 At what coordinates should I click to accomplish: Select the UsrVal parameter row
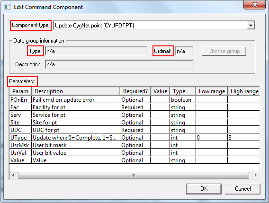134,152
